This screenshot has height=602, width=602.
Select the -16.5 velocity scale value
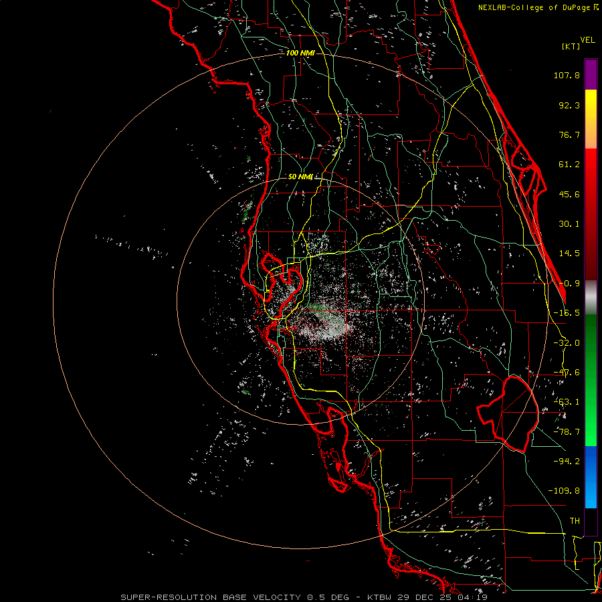click(x=567, y=313)
